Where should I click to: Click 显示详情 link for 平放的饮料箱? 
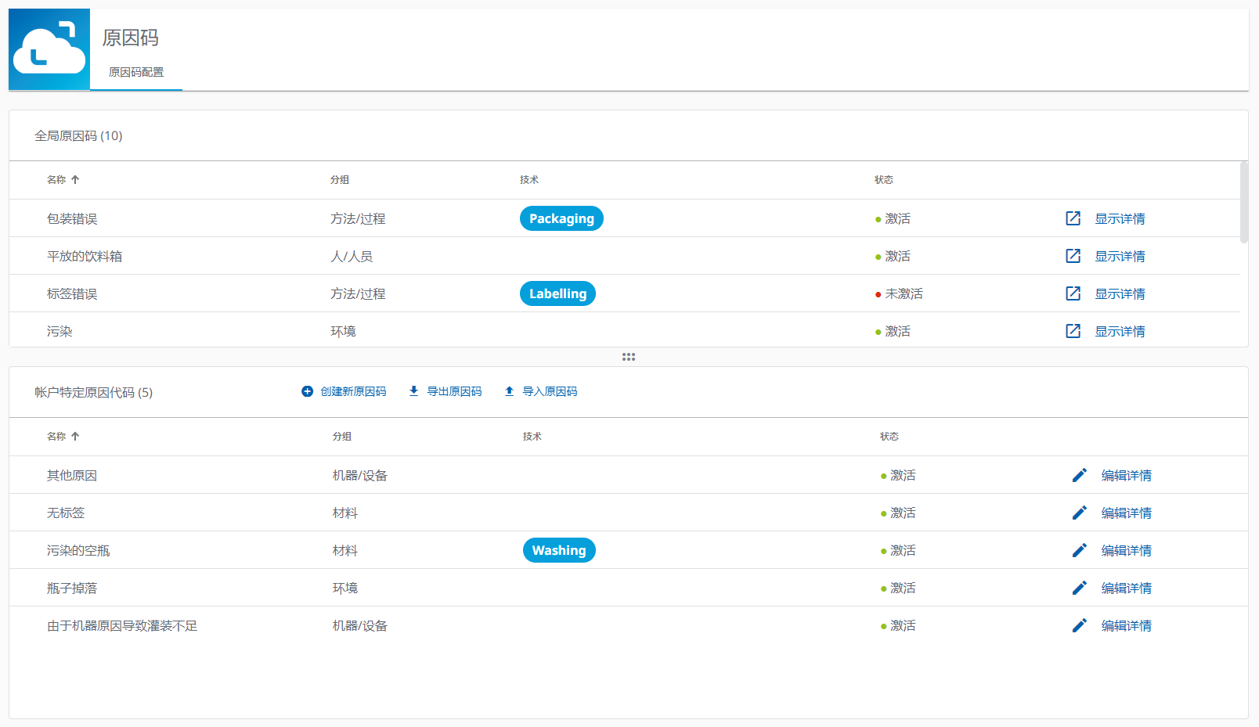(x=1120, y=256)
